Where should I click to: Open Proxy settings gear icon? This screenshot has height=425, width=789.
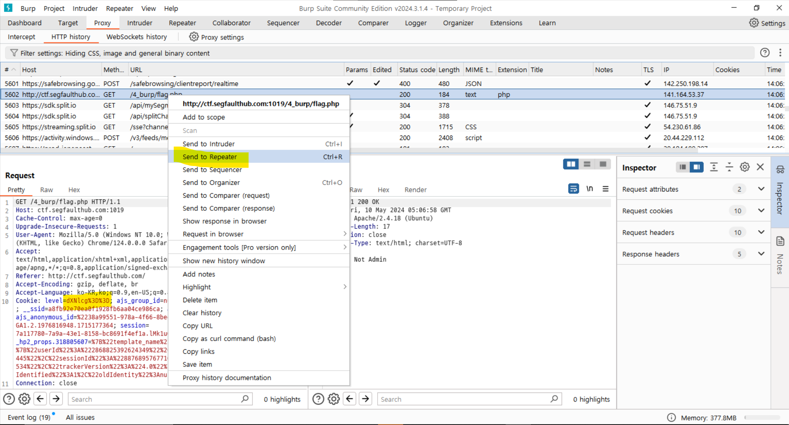[x=194, y=37]
